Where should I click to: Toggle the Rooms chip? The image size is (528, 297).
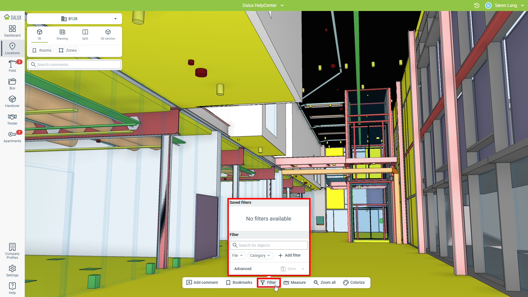coord(42,50)
